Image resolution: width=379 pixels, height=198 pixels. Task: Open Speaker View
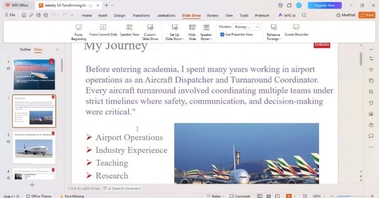(x=129, y=31)
